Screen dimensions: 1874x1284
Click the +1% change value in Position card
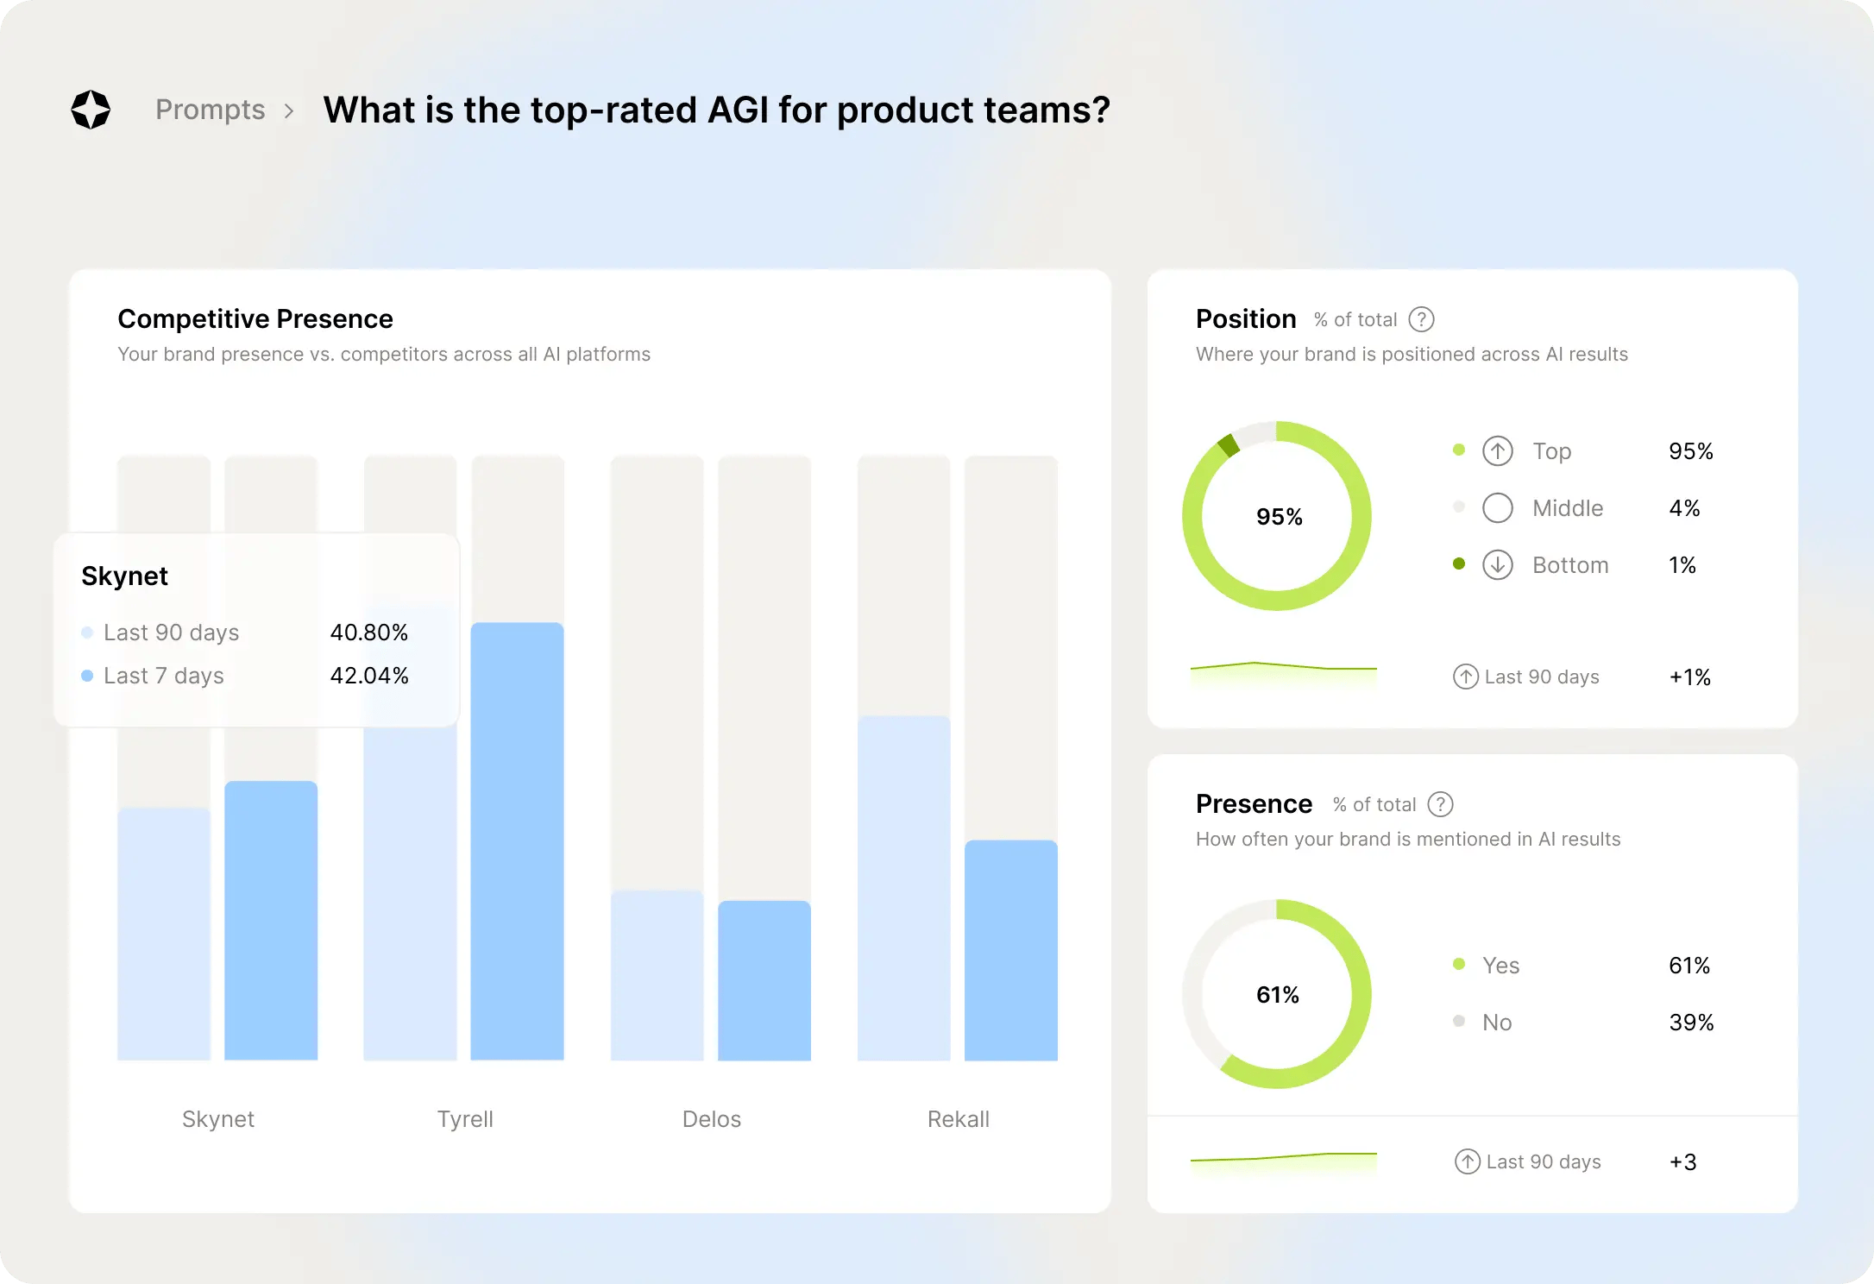[x=1688, y=677]
